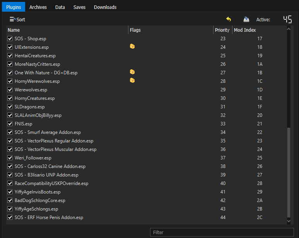The width and height of the screenshot is (299, 238).
Task: Uncheck UIExtensions.esp plugin
Action: pyautogui.click(x=10, y=47)
